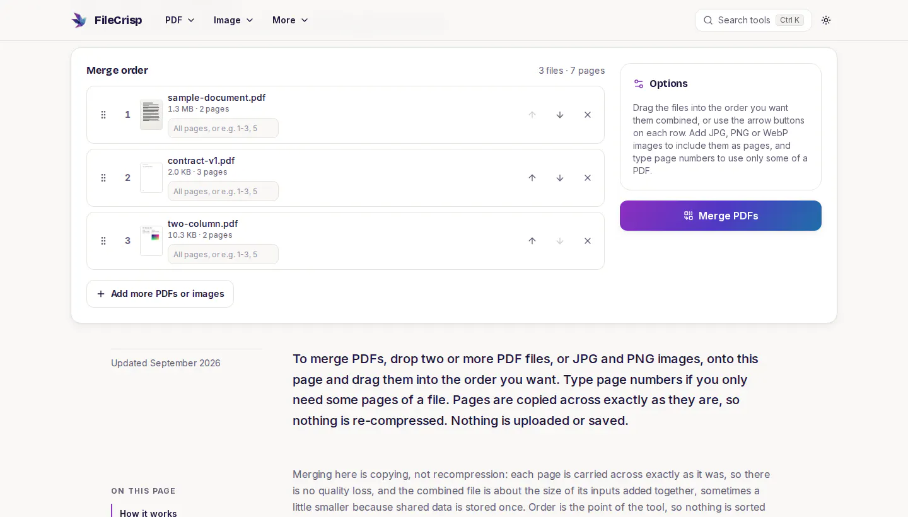Focus page range field for sample-document.pdf
Screen dimensions: 908x517
[x=223, y=128]
